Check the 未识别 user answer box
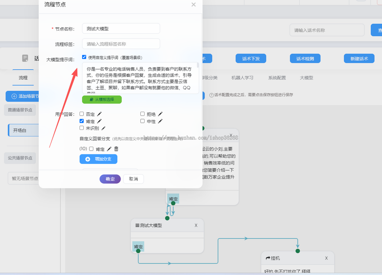 (82, 128)
